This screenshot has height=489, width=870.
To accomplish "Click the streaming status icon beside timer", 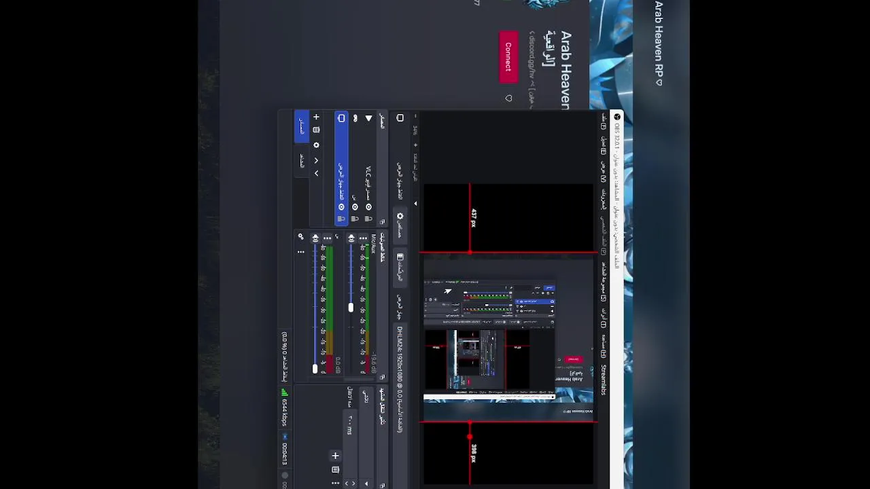I will [x=284, y=437].
